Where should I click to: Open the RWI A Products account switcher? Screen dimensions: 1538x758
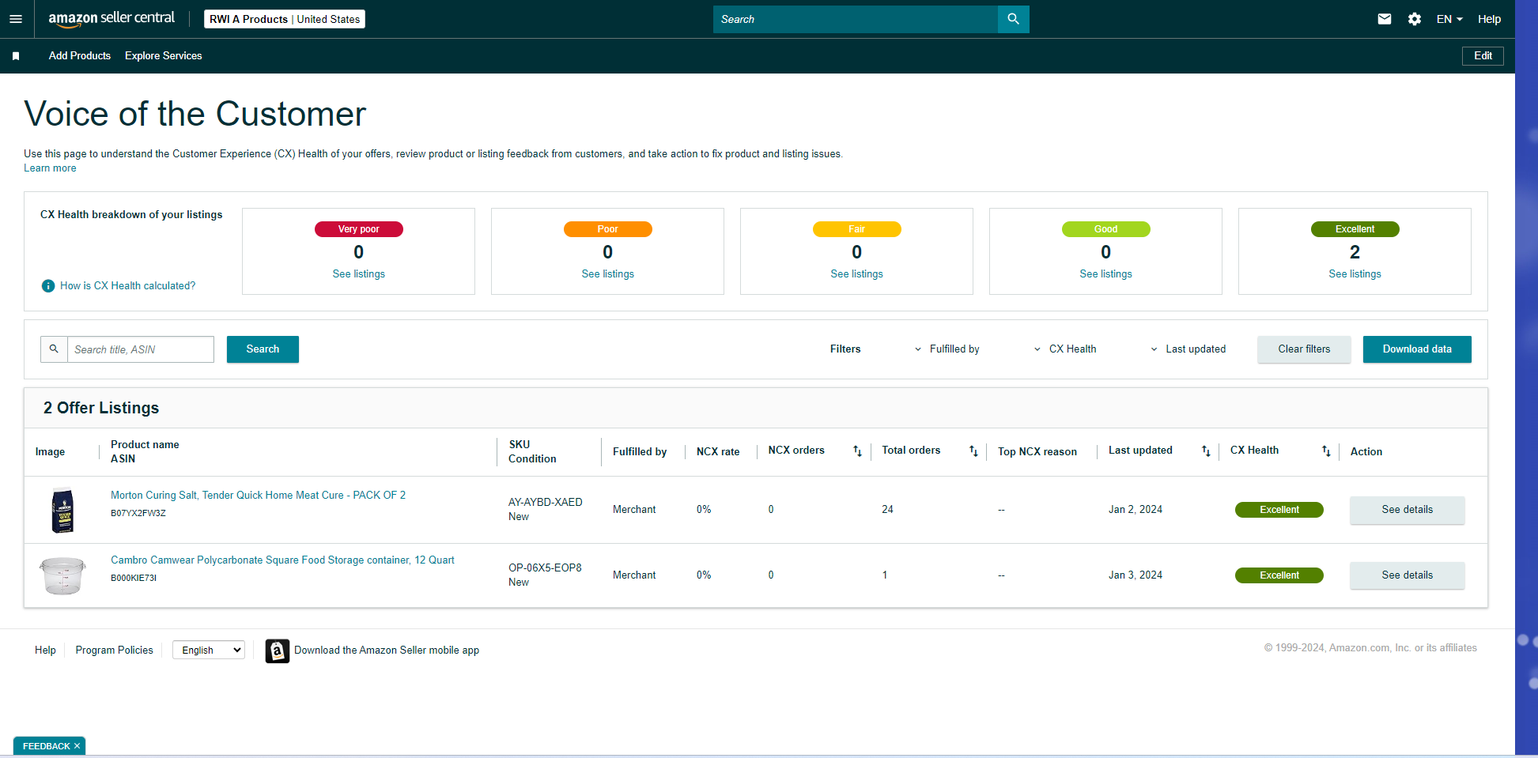pyautogui.click(x=285, y=19)
